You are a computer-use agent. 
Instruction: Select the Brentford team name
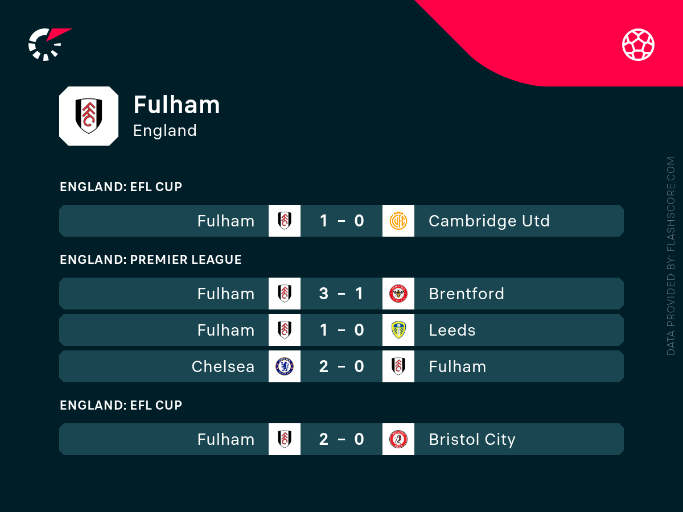coord(466,294)
